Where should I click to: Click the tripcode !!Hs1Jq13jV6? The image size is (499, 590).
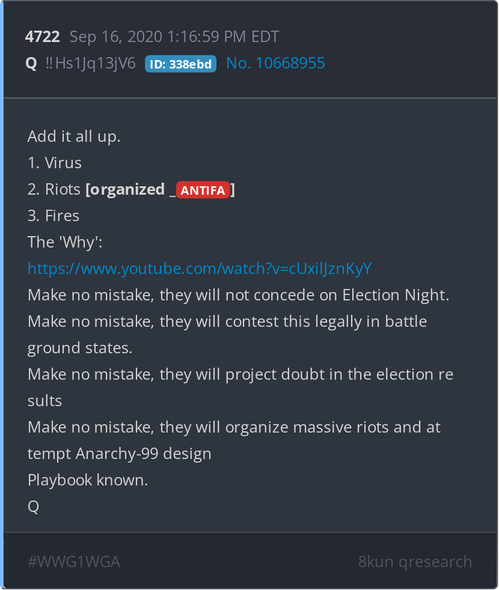[x=91, y=63]
